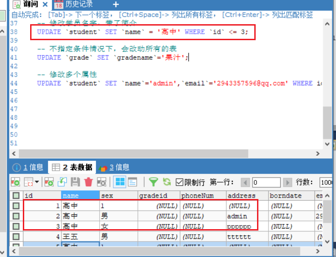Click the duplicate current row icon
This screenshot has height=257, width=336.
tap(62, 182)
